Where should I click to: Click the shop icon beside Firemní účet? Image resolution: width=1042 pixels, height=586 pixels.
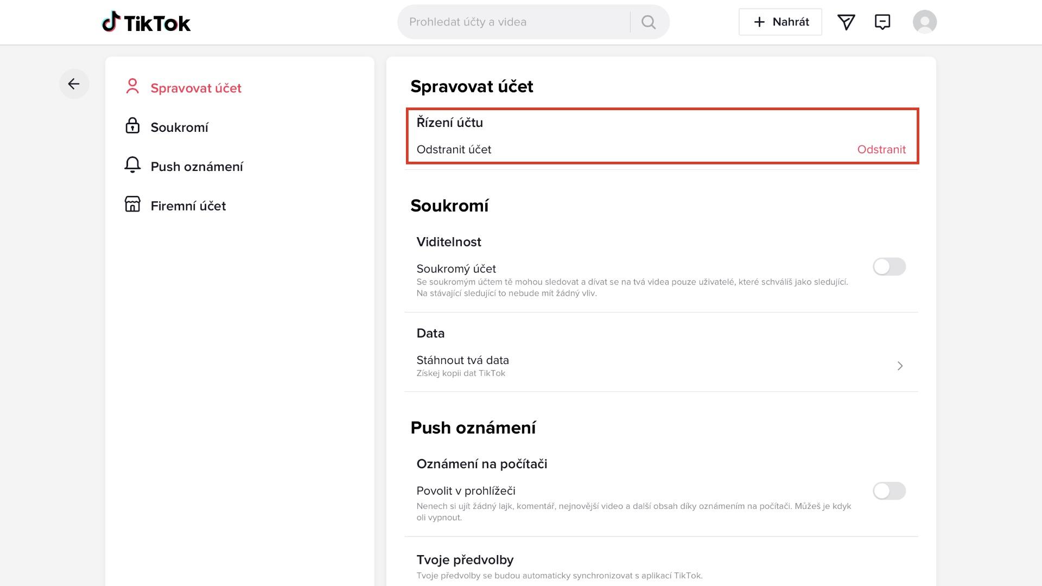(132, 204)
